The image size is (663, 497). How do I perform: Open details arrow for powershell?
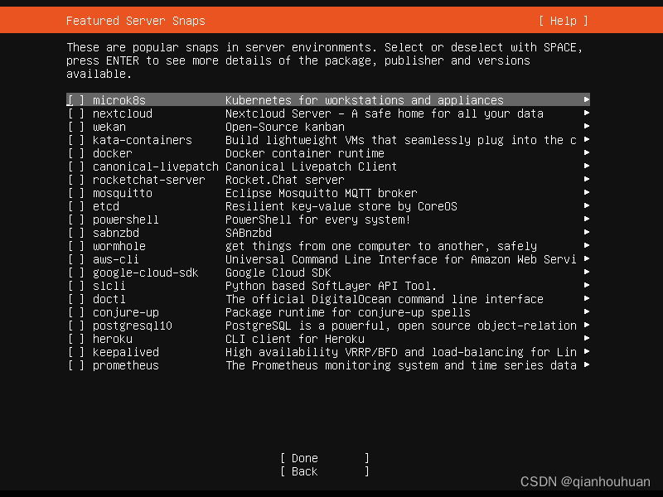pos(587,219)
